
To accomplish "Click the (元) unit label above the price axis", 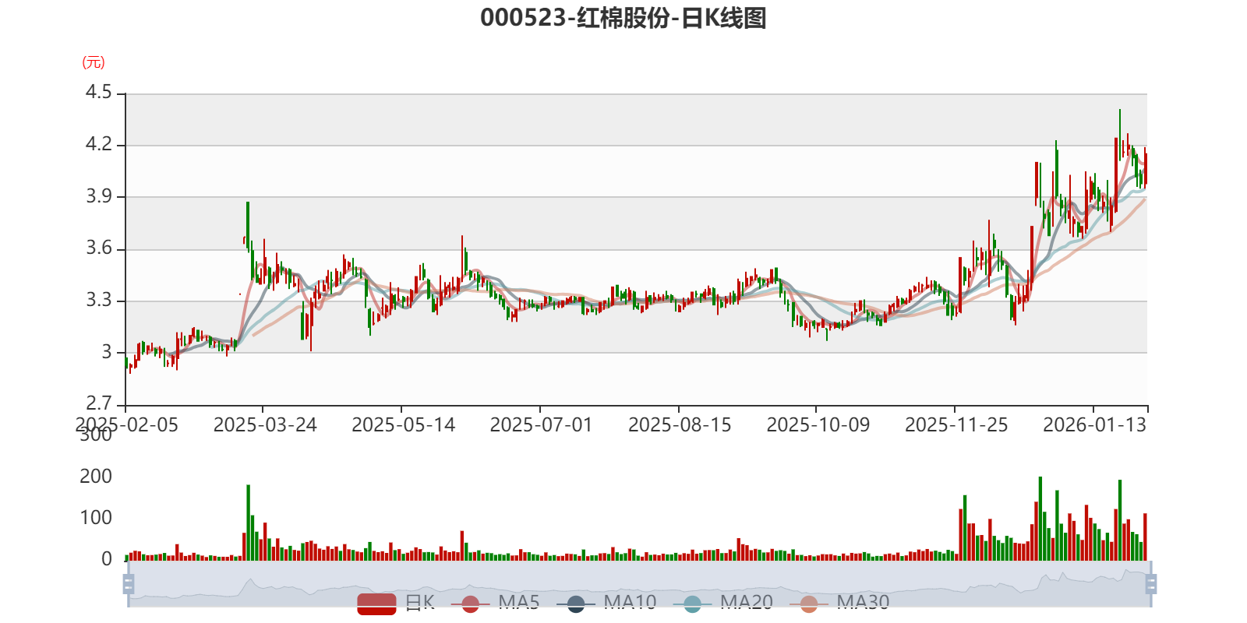I will [x=94, y=62].
